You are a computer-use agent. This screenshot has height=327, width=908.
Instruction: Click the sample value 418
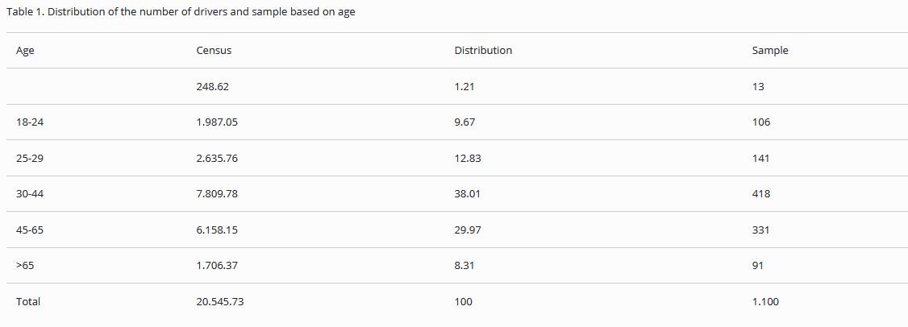(761, 194)
